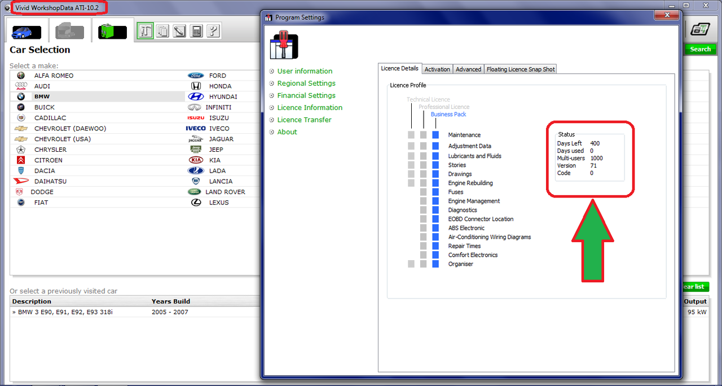Open the car selection tab with blue car icon
Viewport: 722px width, 386px height.
(26, 31)
